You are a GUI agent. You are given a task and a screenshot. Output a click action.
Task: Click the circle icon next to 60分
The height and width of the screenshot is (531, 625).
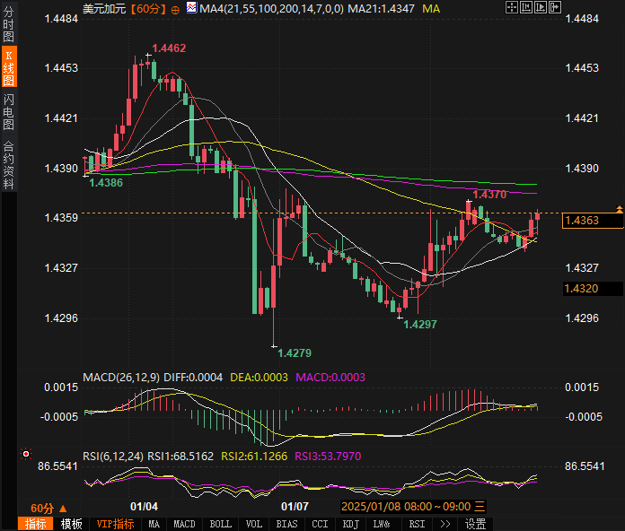[174, 8]
